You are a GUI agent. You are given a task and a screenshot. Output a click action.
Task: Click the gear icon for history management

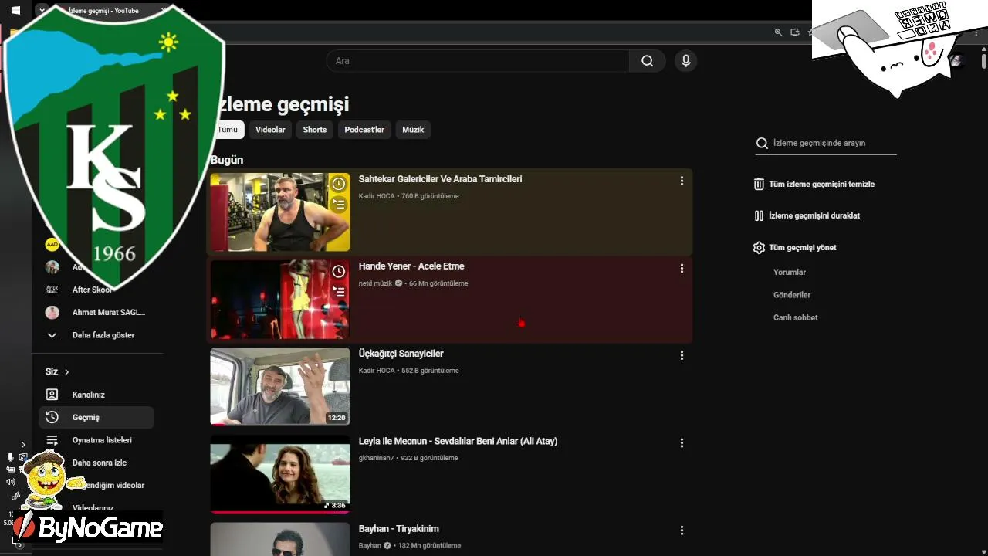point(759,247)
